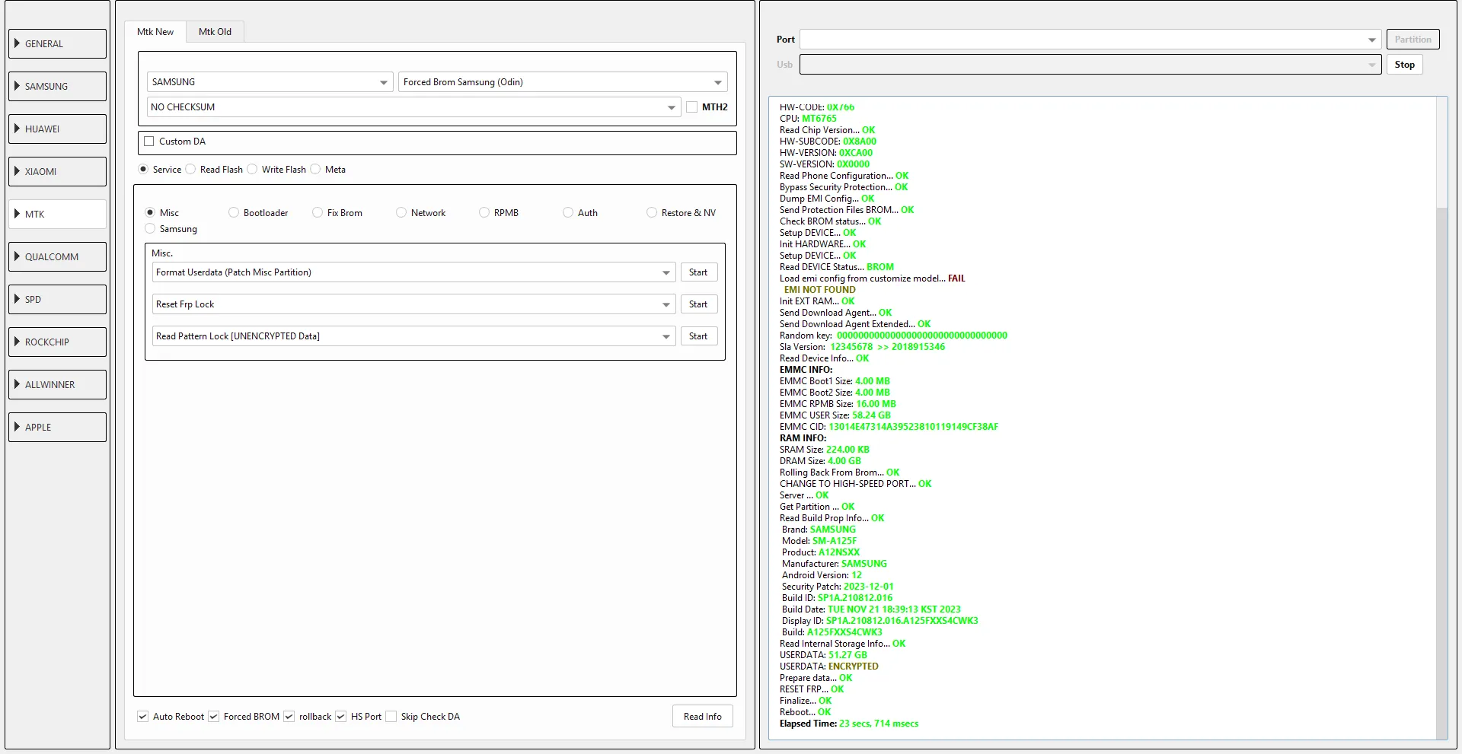Image resolution: width=1462 pixels, height=754 pixels.
Task: Toggle the Skip Check DA checkbox
Action: tap(391, 717)
